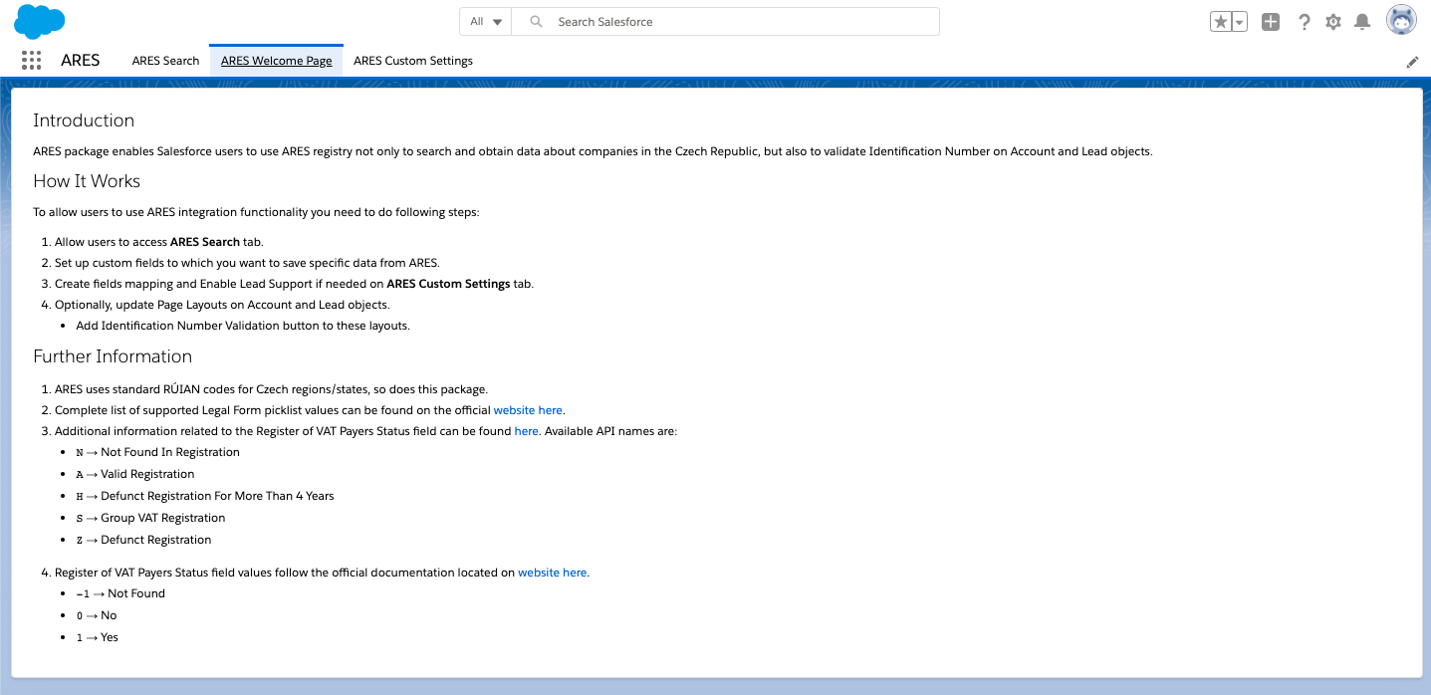
Task: Select the ARES Welcome Page tab
Action: coord(276,61)
